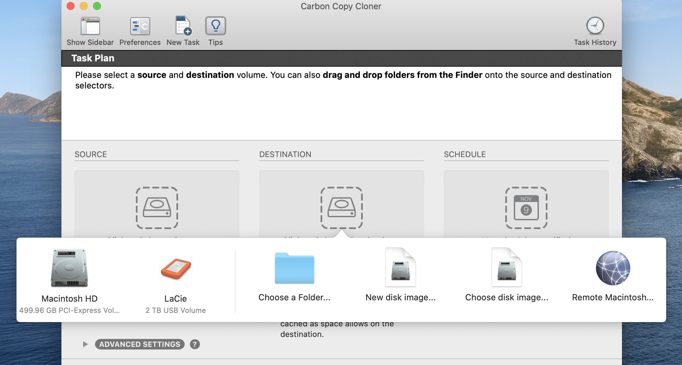Image resolution: width=682 pixels, height=365 pixels.
Task: Select Remote Macintosh globe option
Action: point(613,268)
